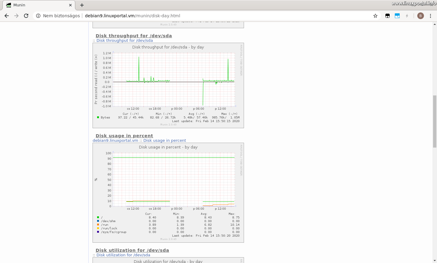Open the 'B' profile avatar menu
The height and width of the screenshot is (263, 437).
[x=420, y=16]
